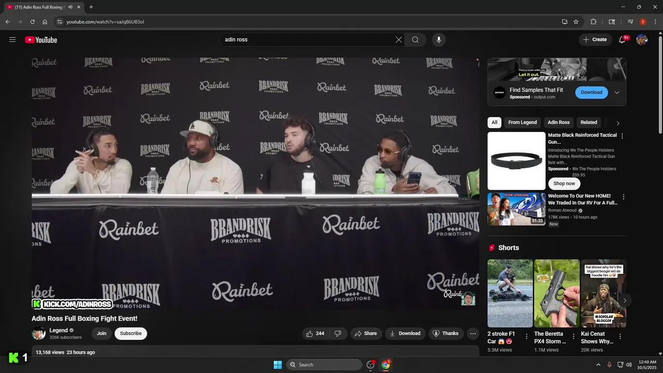Open a new browser tab

coord(91,7)
